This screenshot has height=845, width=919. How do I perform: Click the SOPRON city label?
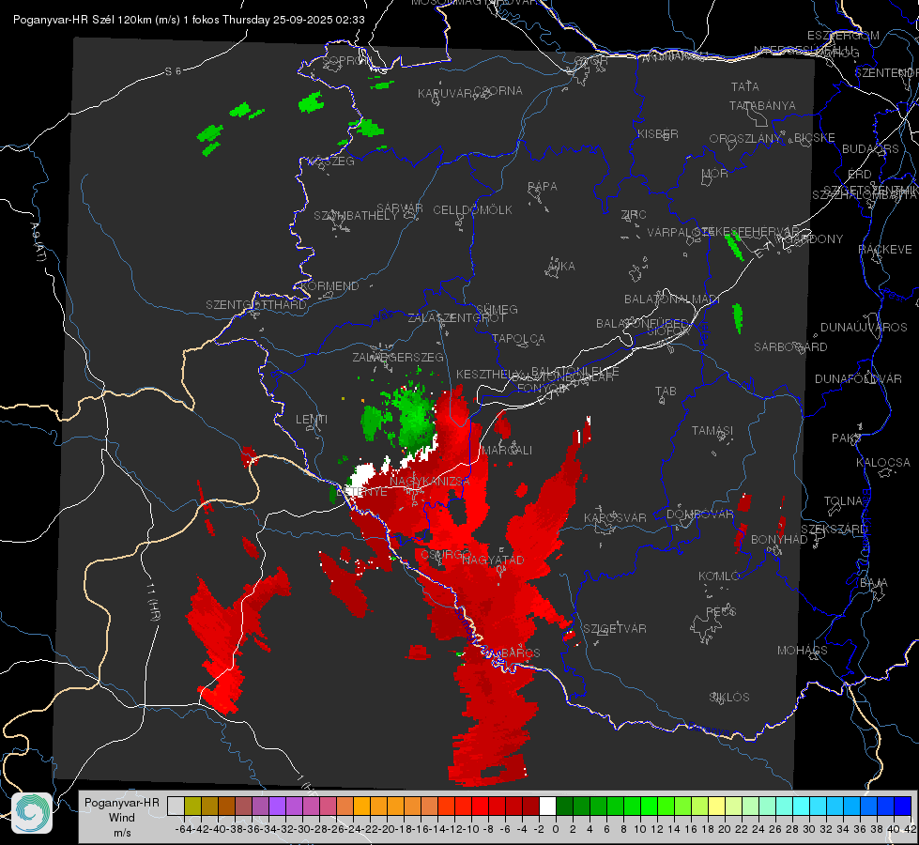point(345,60)
